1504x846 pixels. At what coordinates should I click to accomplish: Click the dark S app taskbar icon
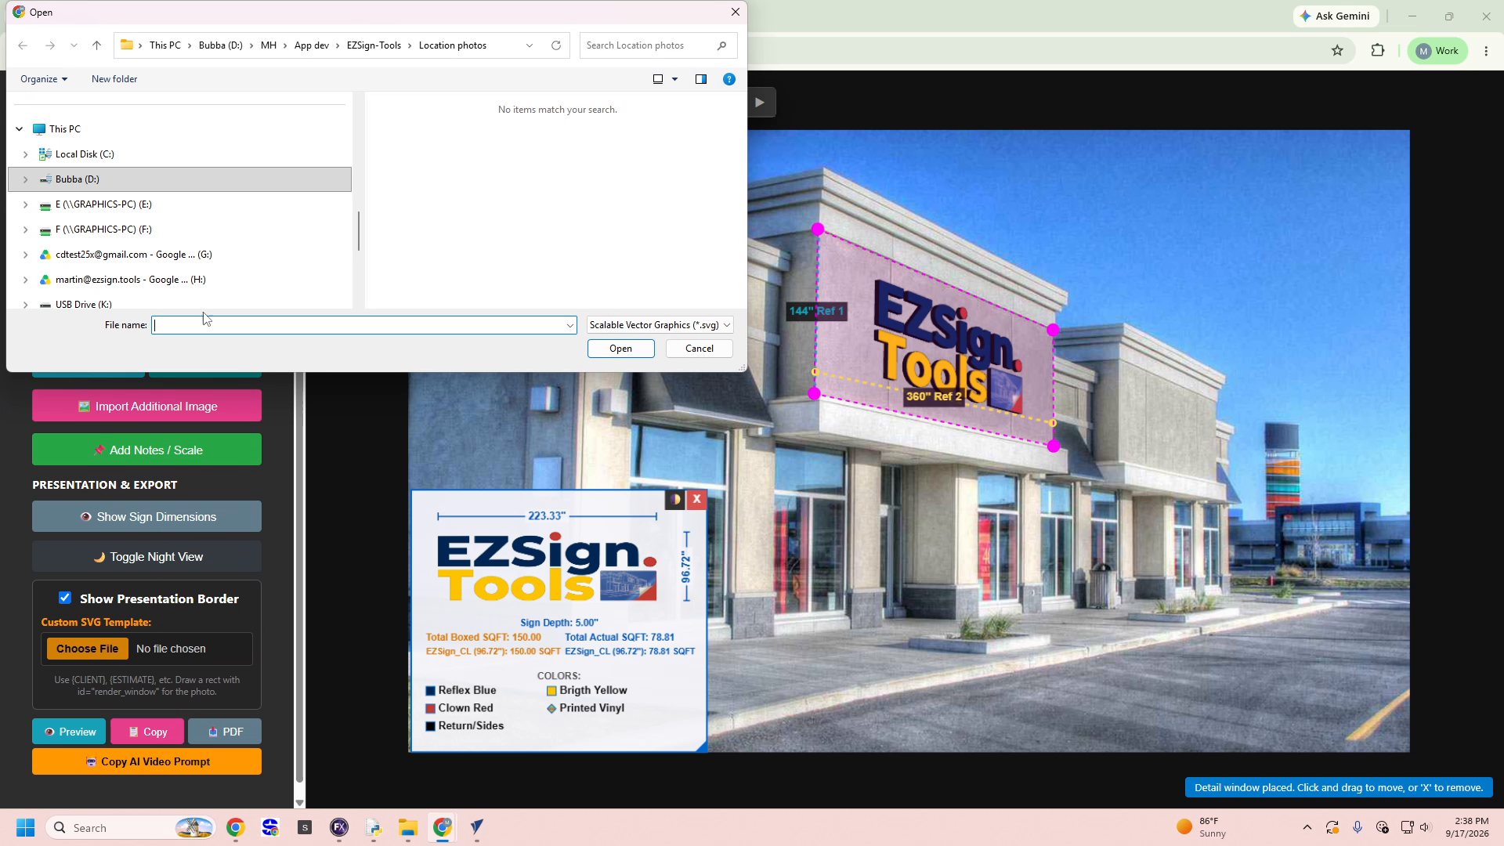click(x=305, y=828)
